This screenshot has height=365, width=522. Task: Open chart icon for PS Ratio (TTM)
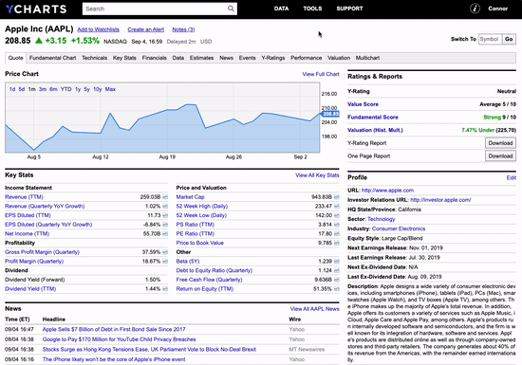pos(337,225)
